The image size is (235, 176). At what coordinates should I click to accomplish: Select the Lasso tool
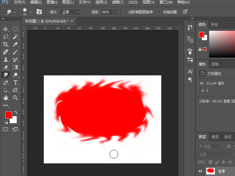coord(6,37)
